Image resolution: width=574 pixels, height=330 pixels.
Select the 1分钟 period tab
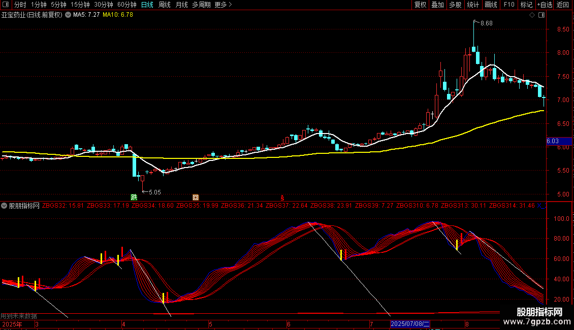(39, 5)
